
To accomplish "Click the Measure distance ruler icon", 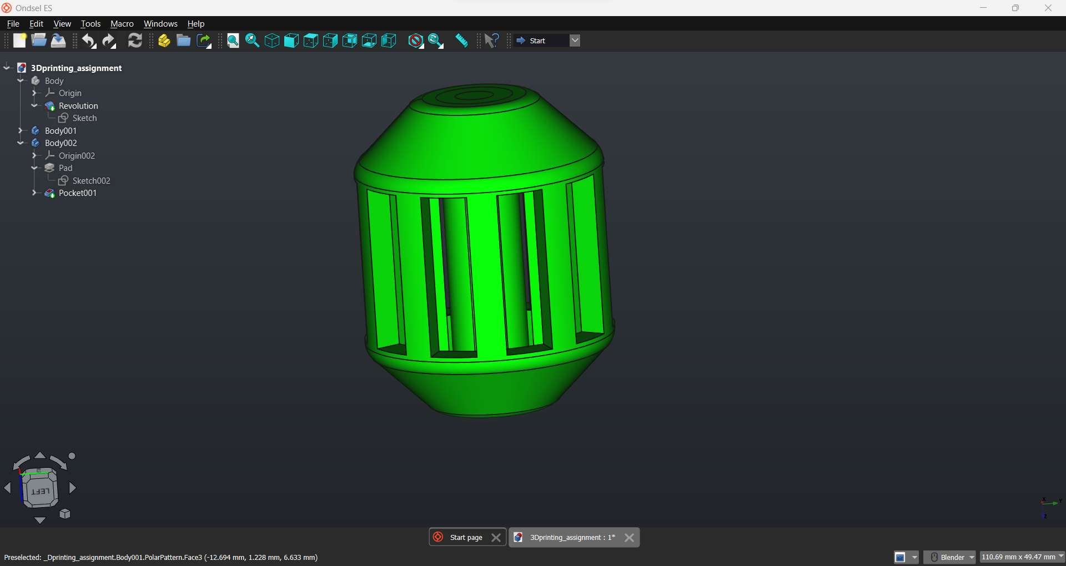I will [461, 41].
